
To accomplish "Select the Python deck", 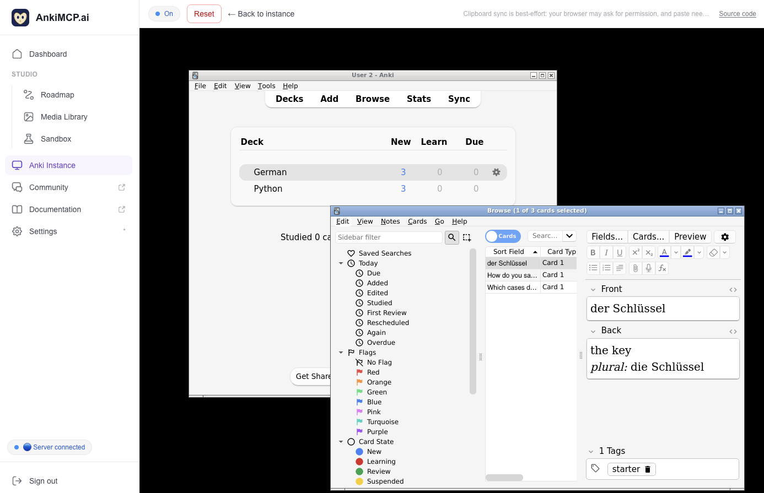I will pyautogui.click(x=268, y=188).
